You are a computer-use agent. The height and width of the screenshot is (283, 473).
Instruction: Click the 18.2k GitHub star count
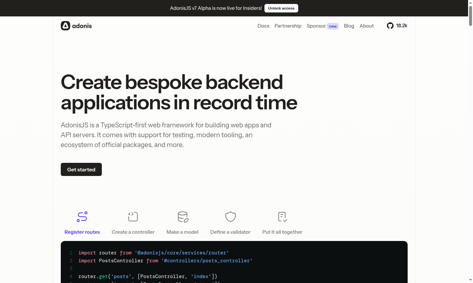[401, 26]
